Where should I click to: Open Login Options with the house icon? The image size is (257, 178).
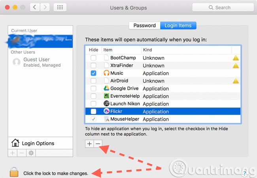click(15, 143)
